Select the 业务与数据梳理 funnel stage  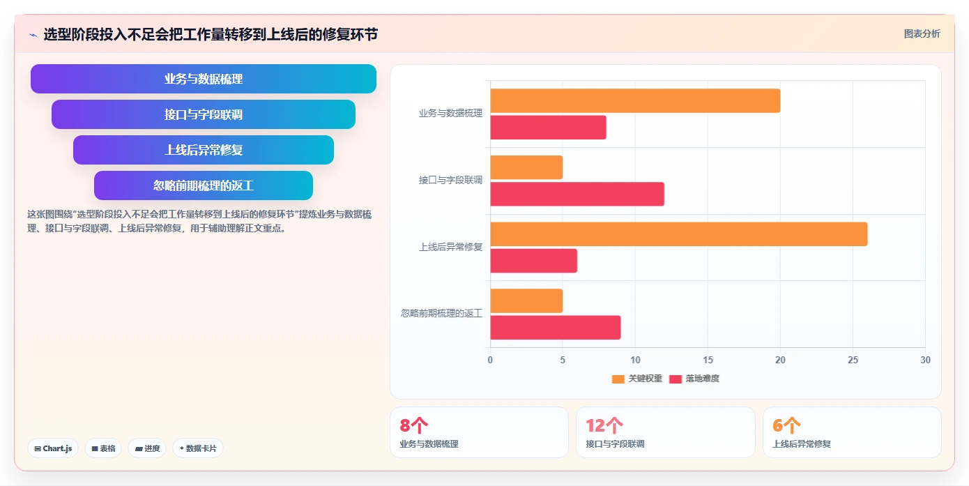pos(204,79)
